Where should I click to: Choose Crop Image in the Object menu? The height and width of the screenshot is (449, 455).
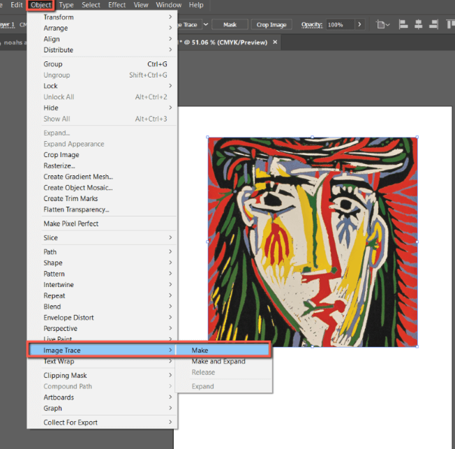(x=102, y=155)
